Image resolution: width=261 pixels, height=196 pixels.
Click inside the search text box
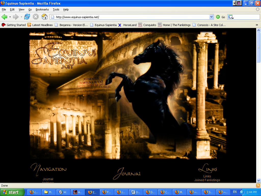(247, 17)
